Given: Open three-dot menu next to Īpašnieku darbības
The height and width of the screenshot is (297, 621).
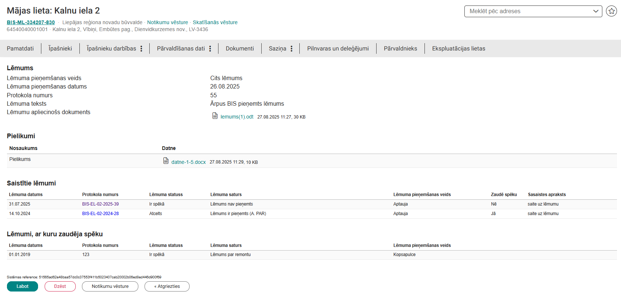Looking at the screenshot, I should coord(141,49).
